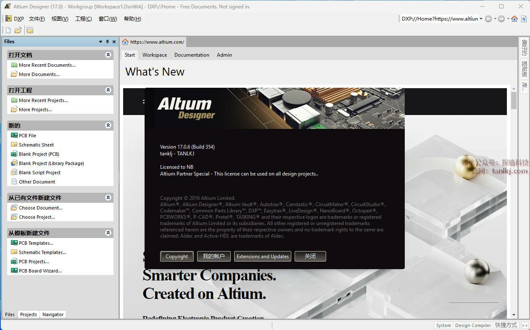The height and width of the screenshot is (330, 530).
Task: Click the More Documents folder icon
Action: coord(14,74)
